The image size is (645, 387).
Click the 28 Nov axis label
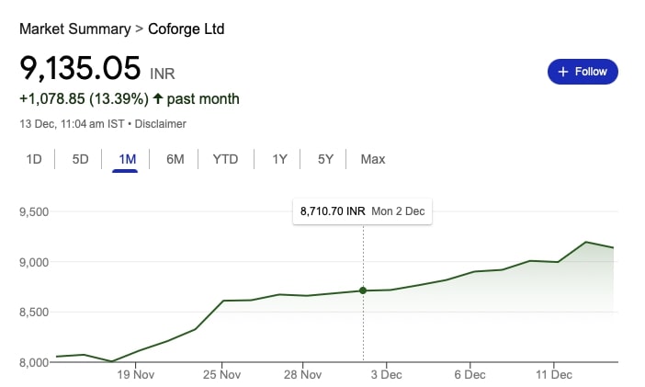coord(303,375)
